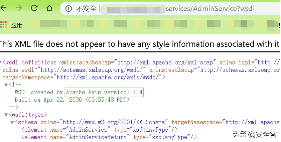Click the 不安全 not-secure label
Viewport: 281px width, 142px height.
point(86,9)
